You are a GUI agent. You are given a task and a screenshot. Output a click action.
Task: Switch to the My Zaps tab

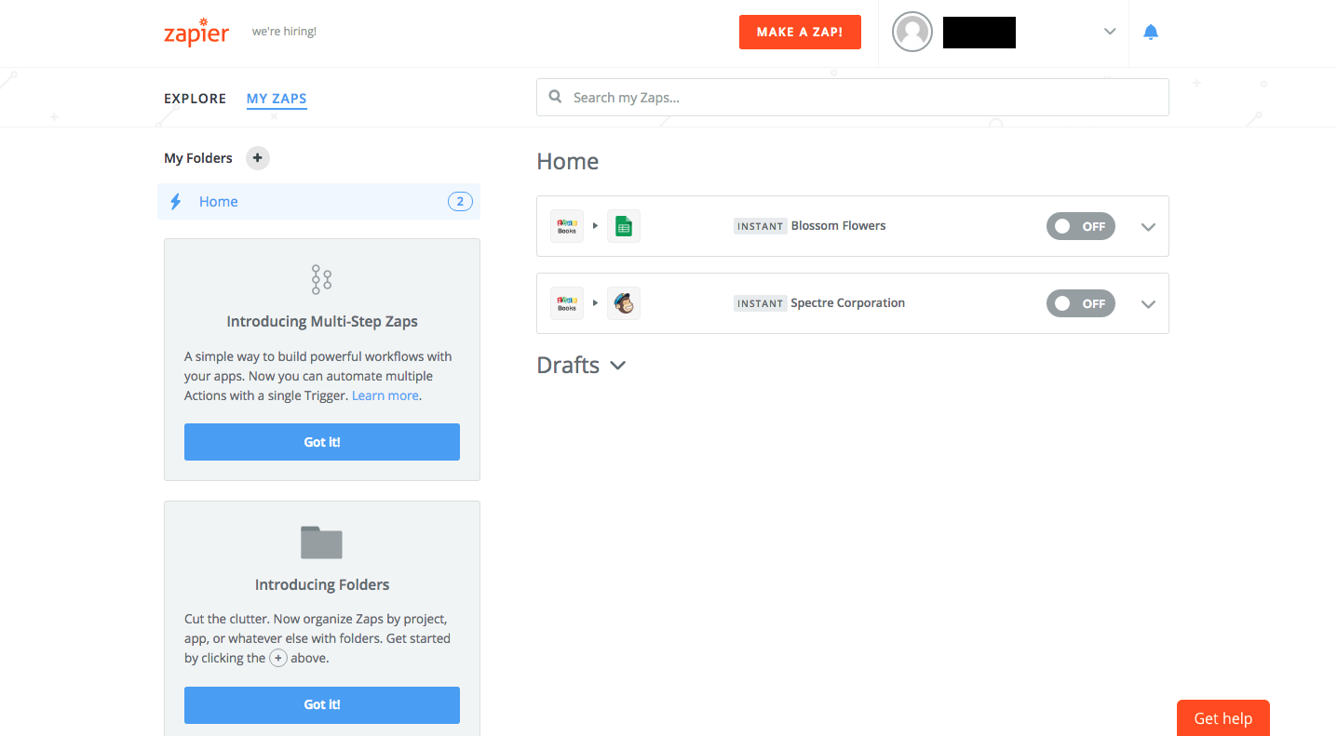click(277, 99)
